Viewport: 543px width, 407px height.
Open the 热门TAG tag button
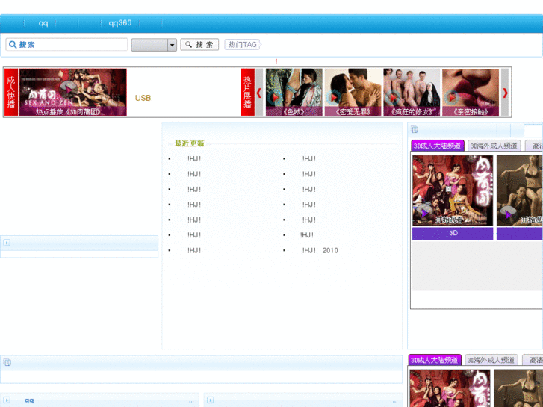coord(243,44)
